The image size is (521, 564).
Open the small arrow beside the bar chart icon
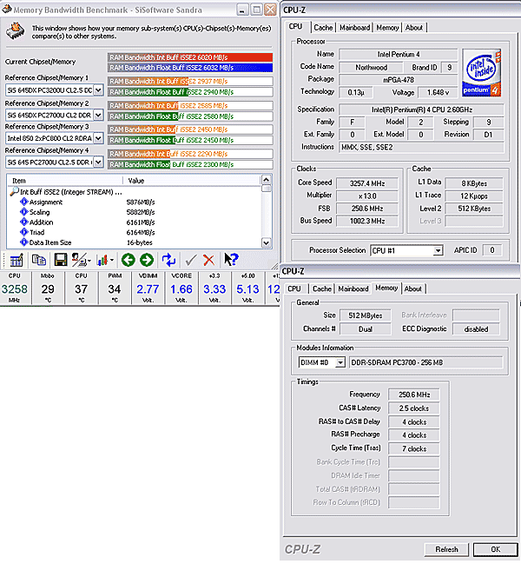pyautogui.click(x=112, y=260)
